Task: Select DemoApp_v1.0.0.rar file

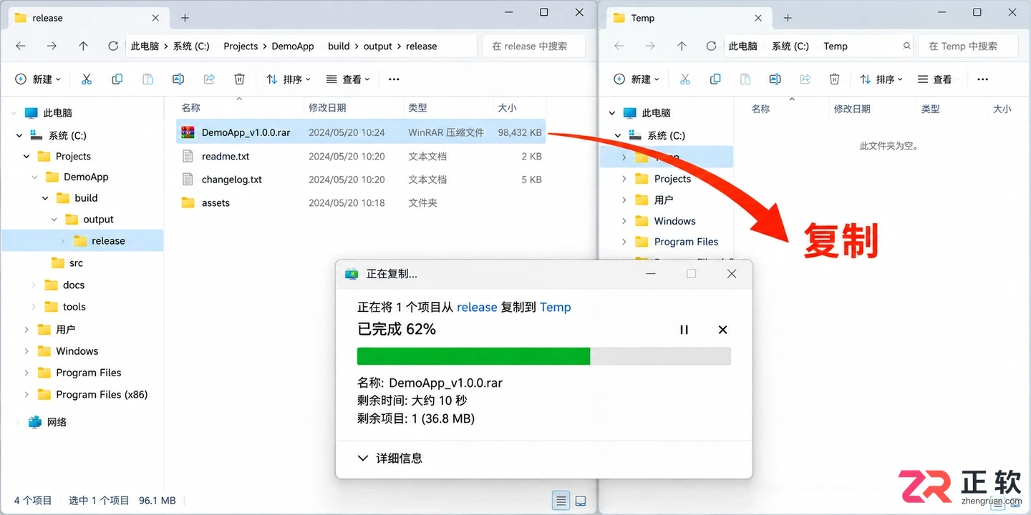Action: pos(361,132)
